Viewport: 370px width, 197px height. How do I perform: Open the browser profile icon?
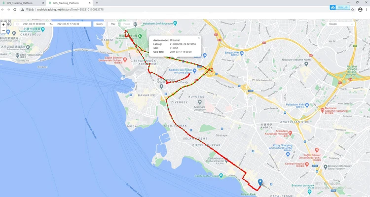point(360,10)
